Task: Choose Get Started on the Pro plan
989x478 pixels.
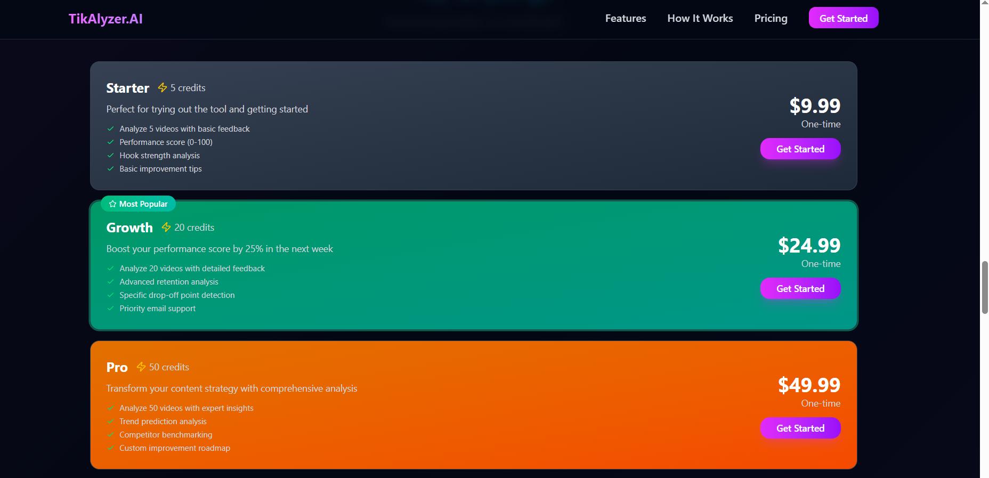Action: 800,428
